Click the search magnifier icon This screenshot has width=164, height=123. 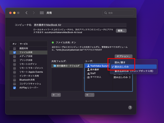pos(106,13)
